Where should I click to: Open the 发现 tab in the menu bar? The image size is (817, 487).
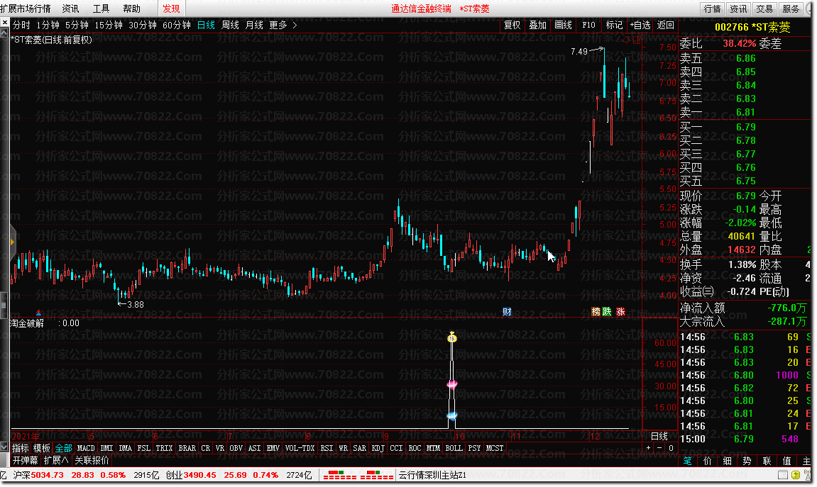pos(171,9)
